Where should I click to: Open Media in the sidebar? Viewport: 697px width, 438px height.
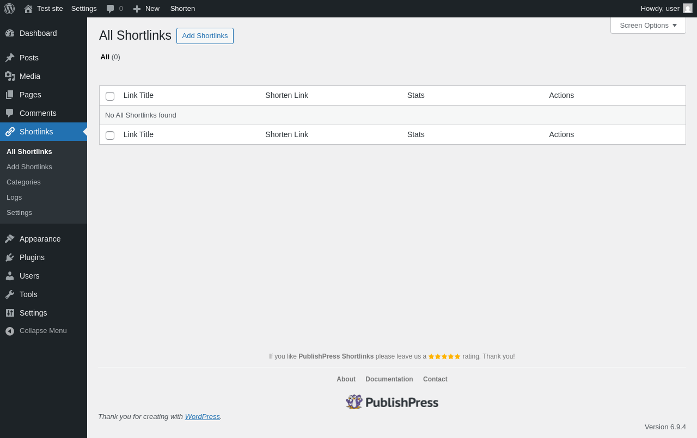click(44, 76)
